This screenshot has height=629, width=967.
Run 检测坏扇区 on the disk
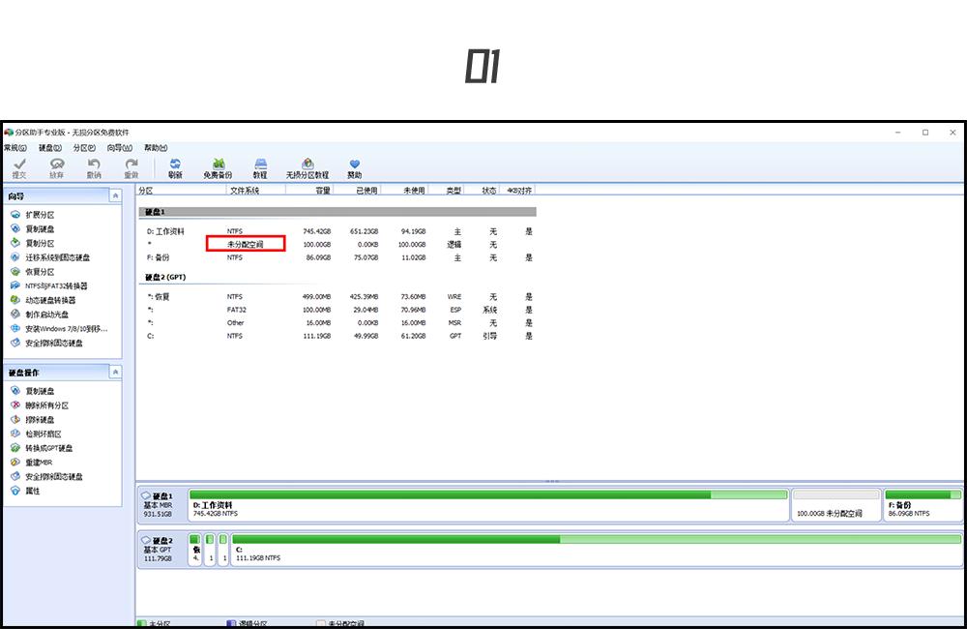pos(37,434)
